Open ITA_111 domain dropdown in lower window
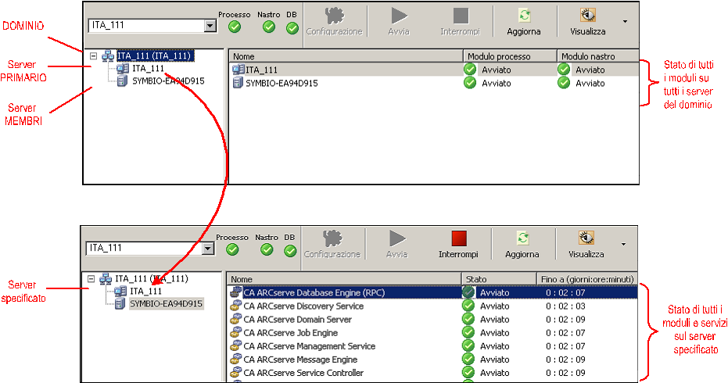 (x=208, y=249)
